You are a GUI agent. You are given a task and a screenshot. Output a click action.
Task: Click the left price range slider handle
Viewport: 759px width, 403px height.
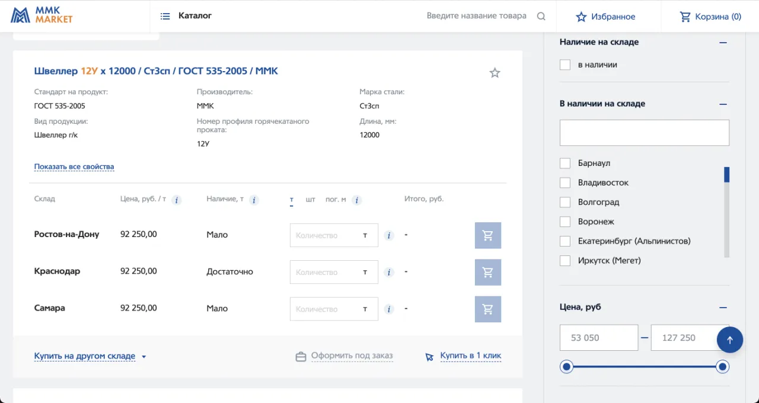pos(567,367)
